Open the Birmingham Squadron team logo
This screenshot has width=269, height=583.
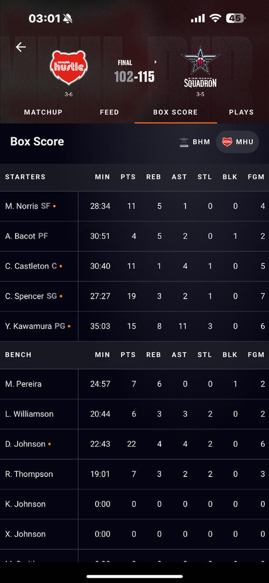[200, 67]
